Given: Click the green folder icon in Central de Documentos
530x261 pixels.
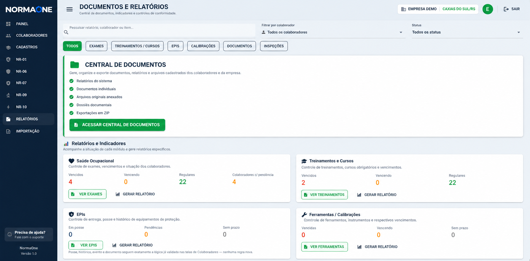Looking at the screenshot, I should [x=74, y=65].
